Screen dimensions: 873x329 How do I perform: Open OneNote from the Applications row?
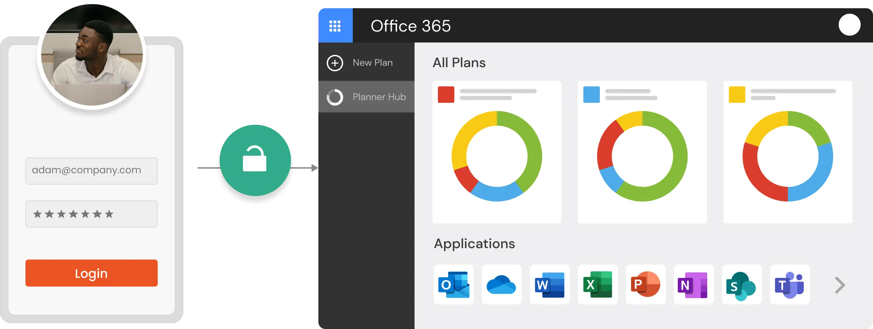click(694, 284)
